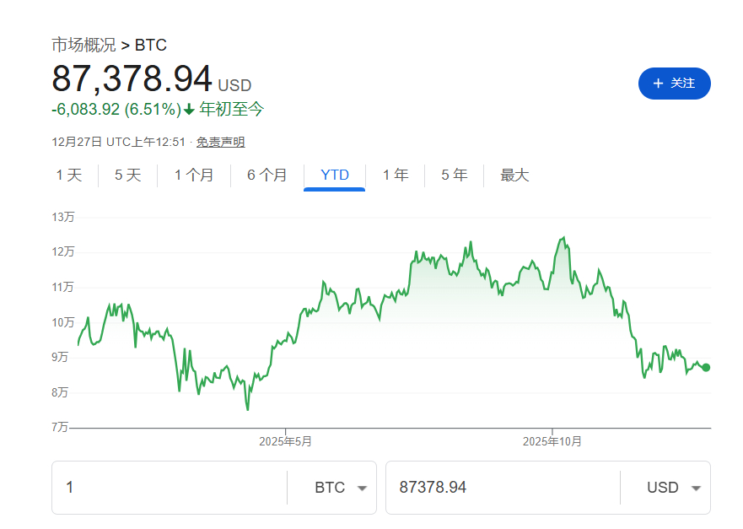Select the YTD tab
743x529 pixels.
335,175
